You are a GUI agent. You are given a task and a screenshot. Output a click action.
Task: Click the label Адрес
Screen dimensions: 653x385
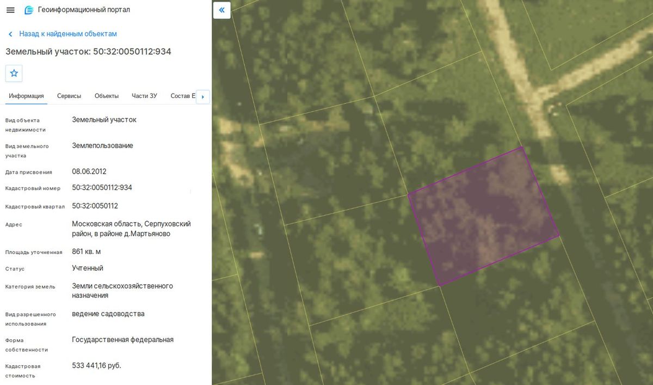[x=14, y=224]
